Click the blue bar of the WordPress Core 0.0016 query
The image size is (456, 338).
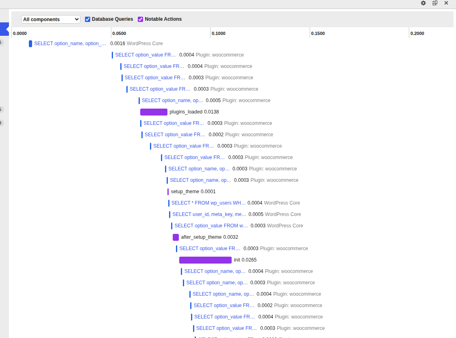(x=30, y=44)
